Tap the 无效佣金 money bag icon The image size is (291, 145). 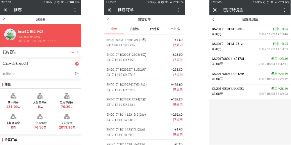point(67,116)
